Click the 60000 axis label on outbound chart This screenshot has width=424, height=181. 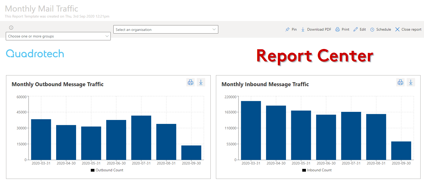tap(22, 97)
